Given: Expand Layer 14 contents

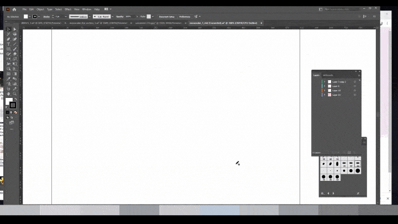Looking at the screenshot, I should pyautogui.click(x=324, y=95).
